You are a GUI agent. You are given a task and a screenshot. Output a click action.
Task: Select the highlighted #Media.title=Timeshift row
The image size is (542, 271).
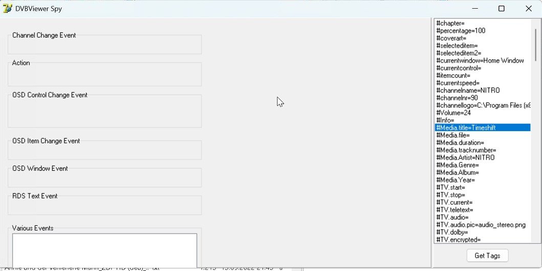tap(483, 128)
